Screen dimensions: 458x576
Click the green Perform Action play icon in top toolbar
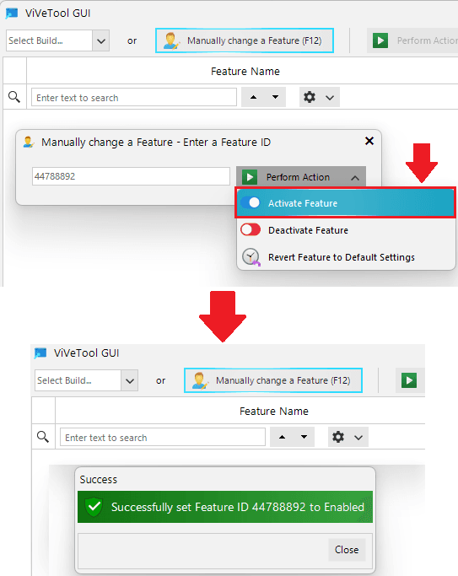pos(380,40)
